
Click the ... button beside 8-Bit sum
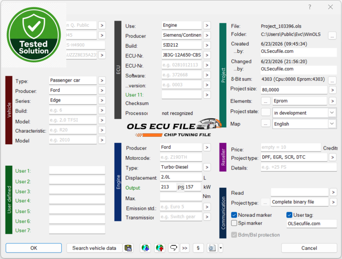332,80
